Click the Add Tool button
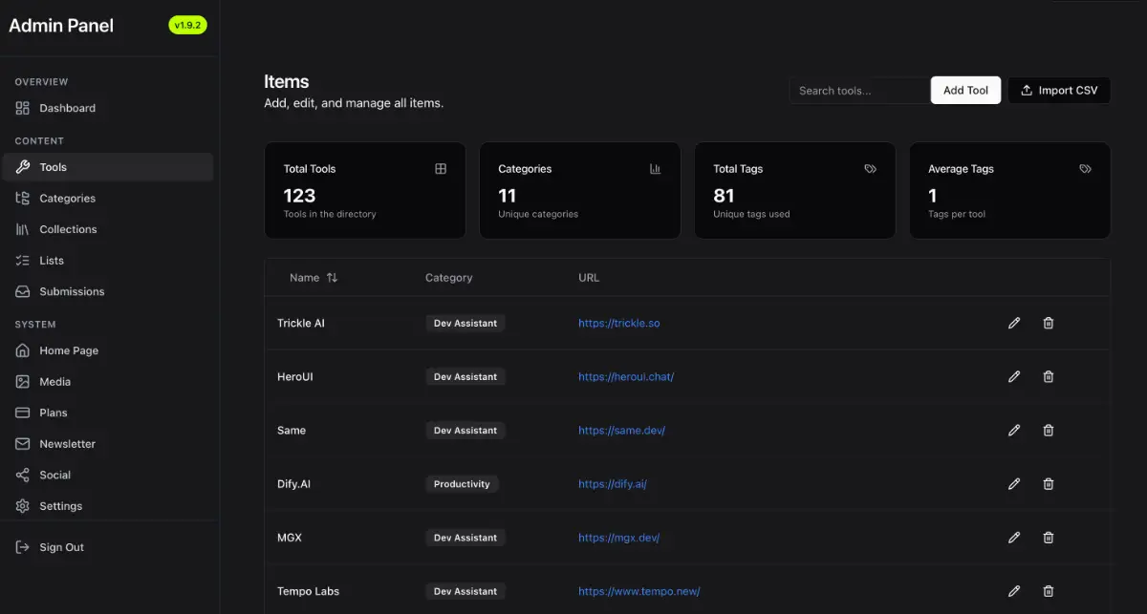 965,91
